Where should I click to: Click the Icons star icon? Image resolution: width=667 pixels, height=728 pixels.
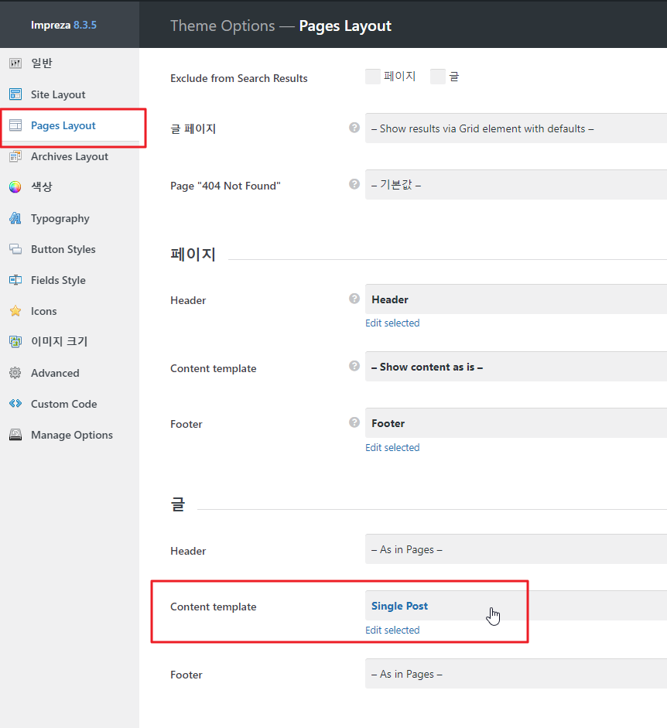click(x=15, y=311)
